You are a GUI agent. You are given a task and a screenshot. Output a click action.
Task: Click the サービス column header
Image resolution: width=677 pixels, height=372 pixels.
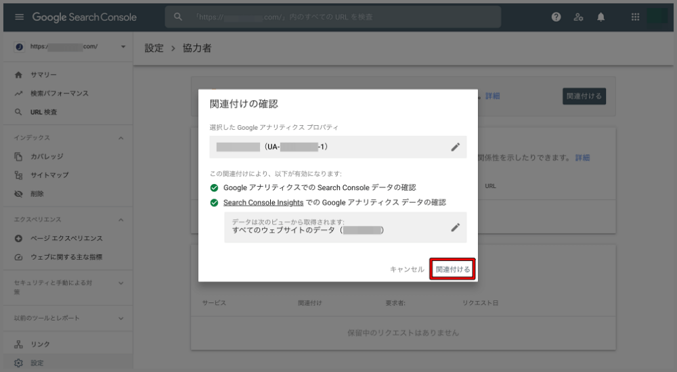(x=214, y=303)
